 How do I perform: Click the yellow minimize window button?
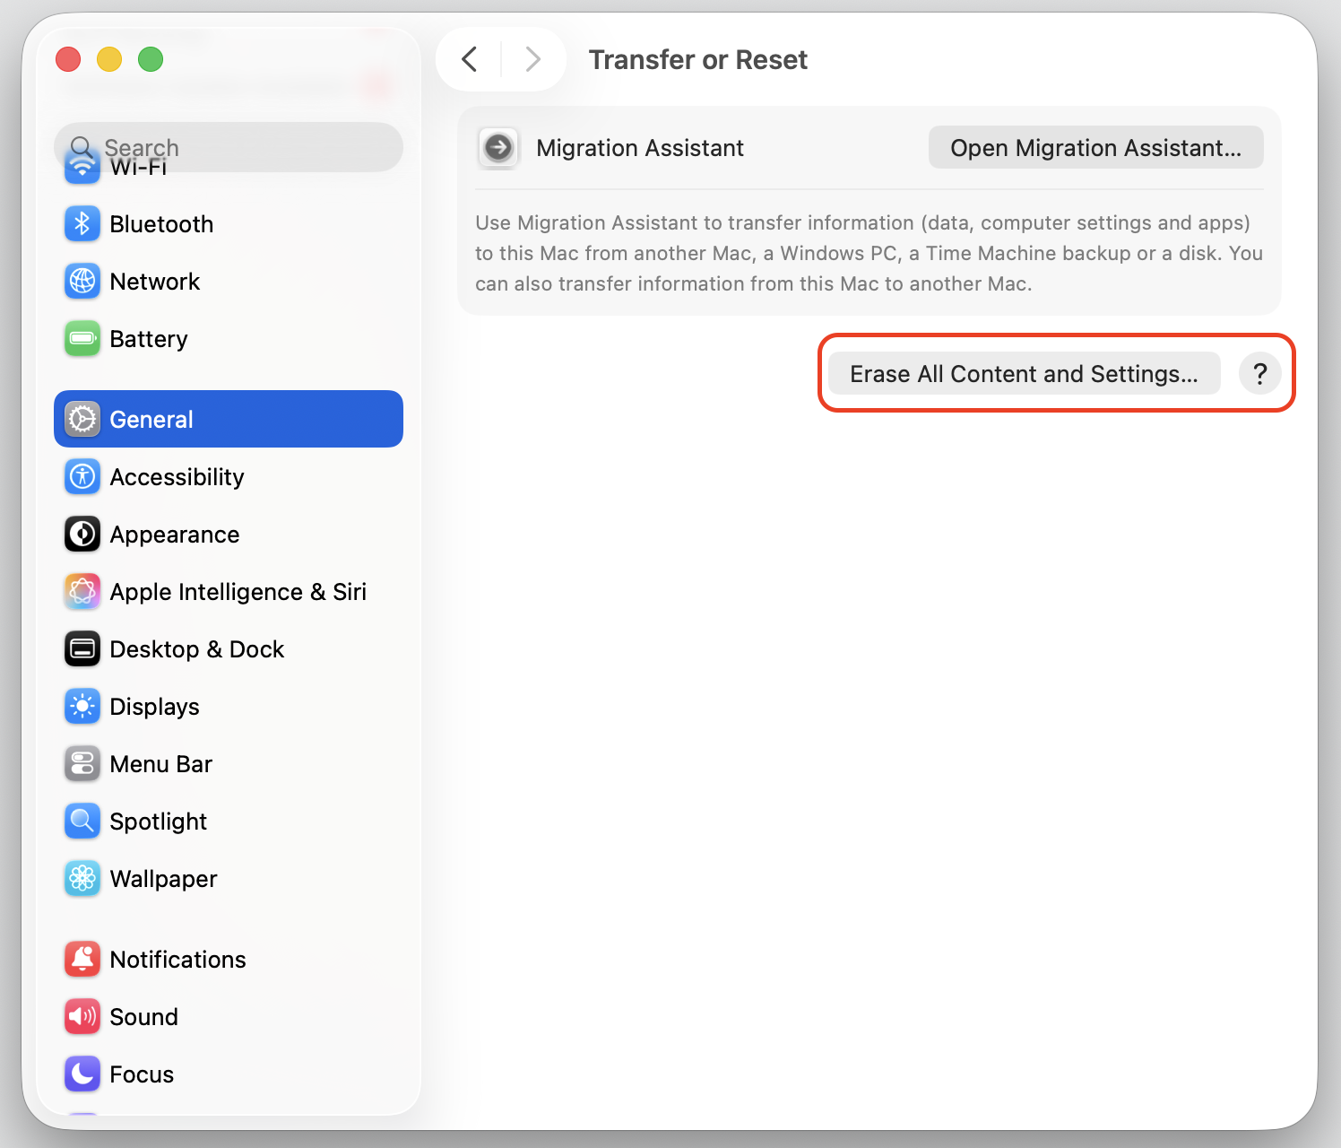[109, 59]
